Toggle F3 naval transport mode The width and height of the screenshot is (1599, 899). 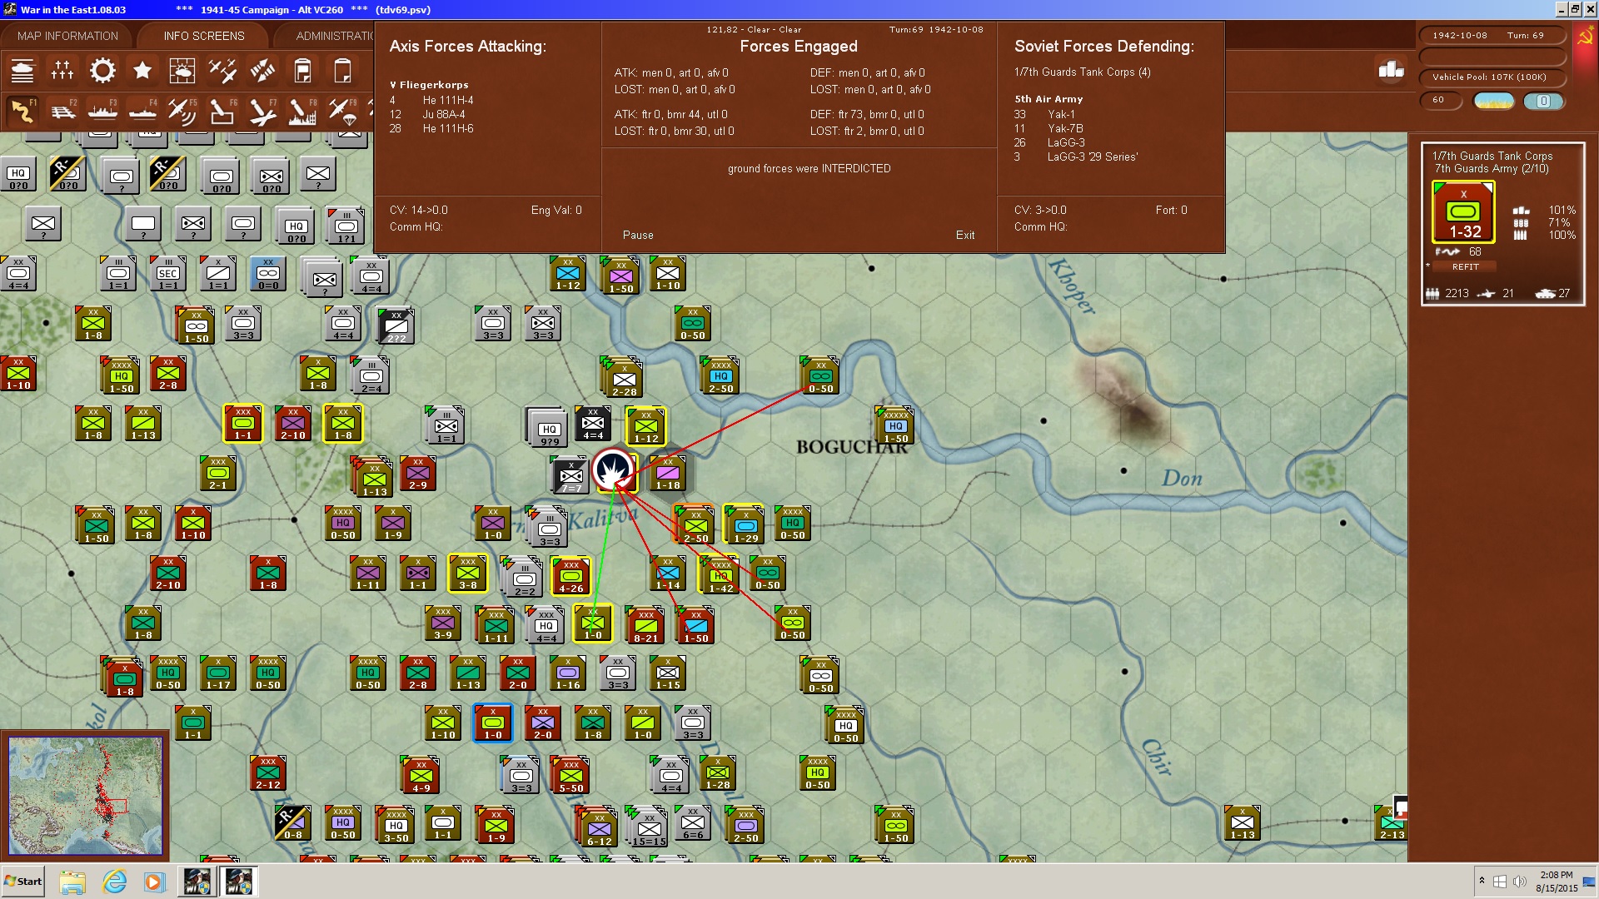102,111
